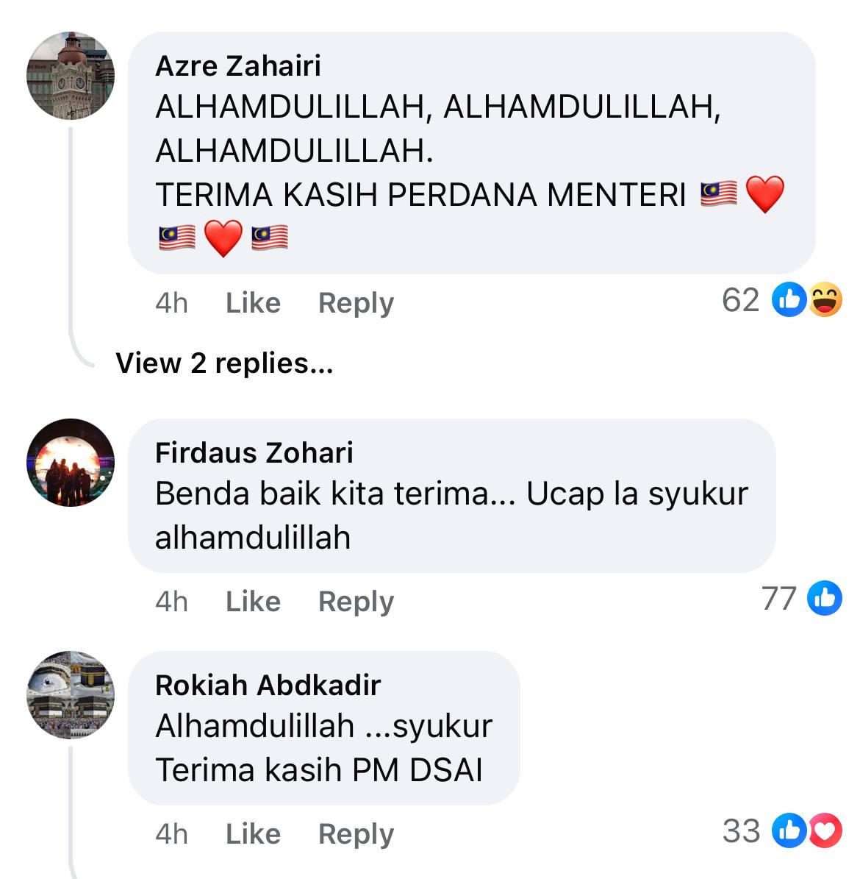The image size is (860, 879).
Task: Open Firdaus Zohari's sunset profile picture
Action: pyautogui.click(x=71, y=463)
